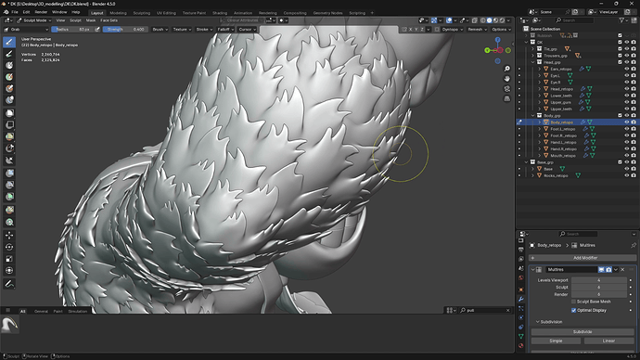The width and height of the screenshot is (640, 360).
Task: Enable the Sculpt Base Mesh checkbox
Action: [573, 302]
